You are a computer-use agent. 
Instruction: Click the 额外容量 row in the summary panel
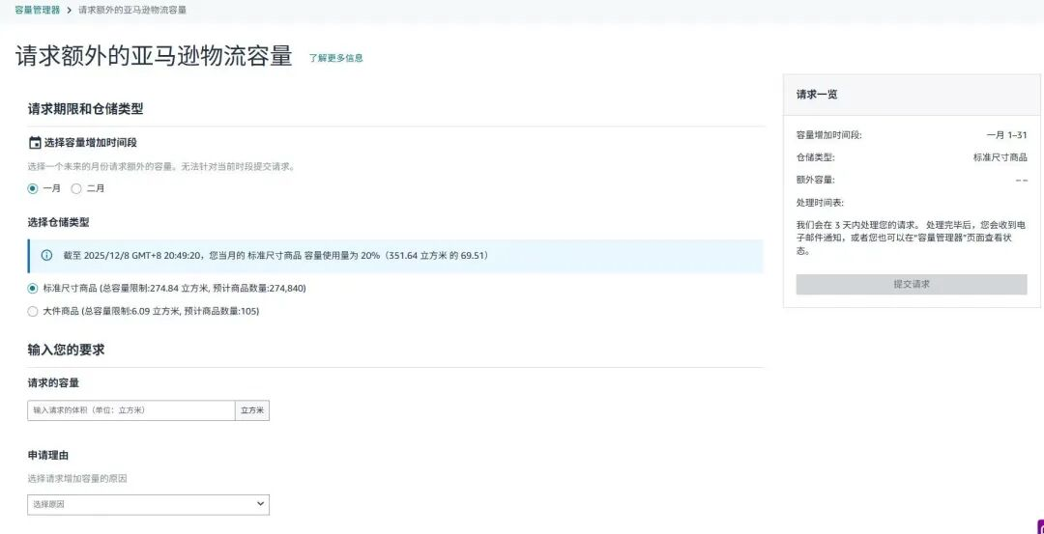coord(911,180)
